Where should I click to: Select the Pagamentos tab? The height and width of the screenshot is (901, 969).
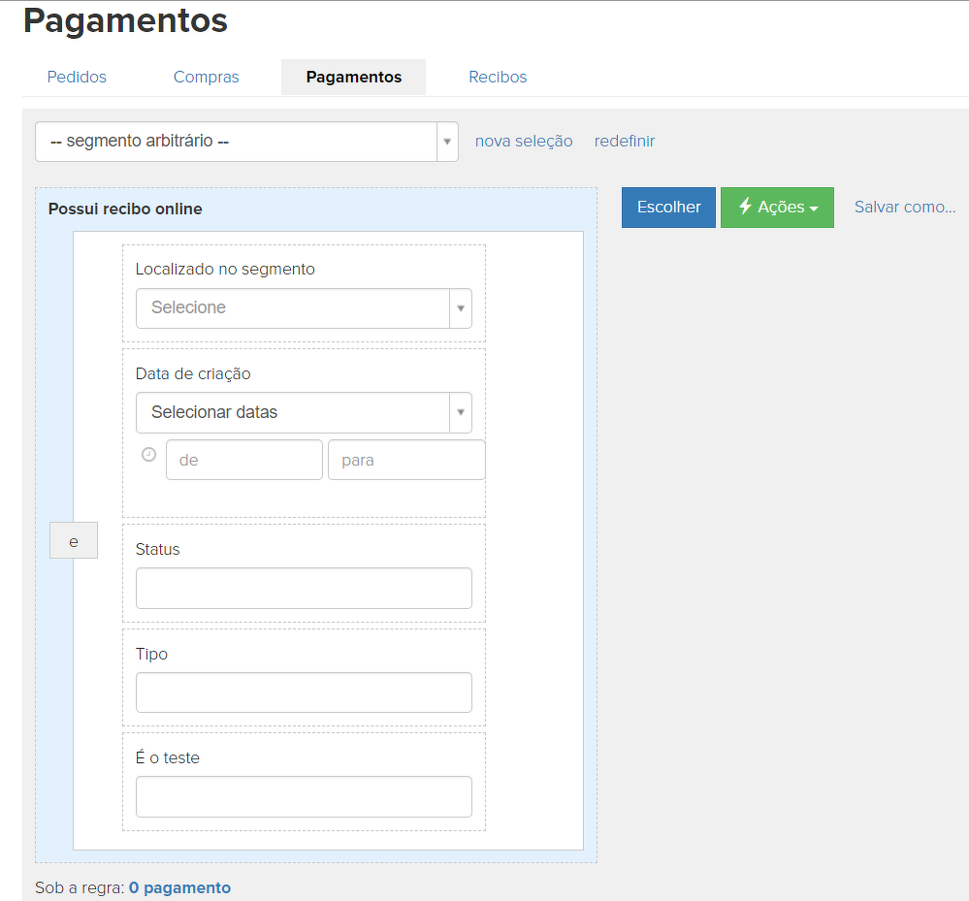tap(353, 77)
